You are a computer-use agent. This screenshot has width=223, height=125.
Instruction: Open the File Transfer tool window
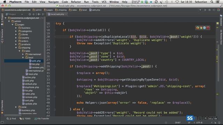point(42,119)
